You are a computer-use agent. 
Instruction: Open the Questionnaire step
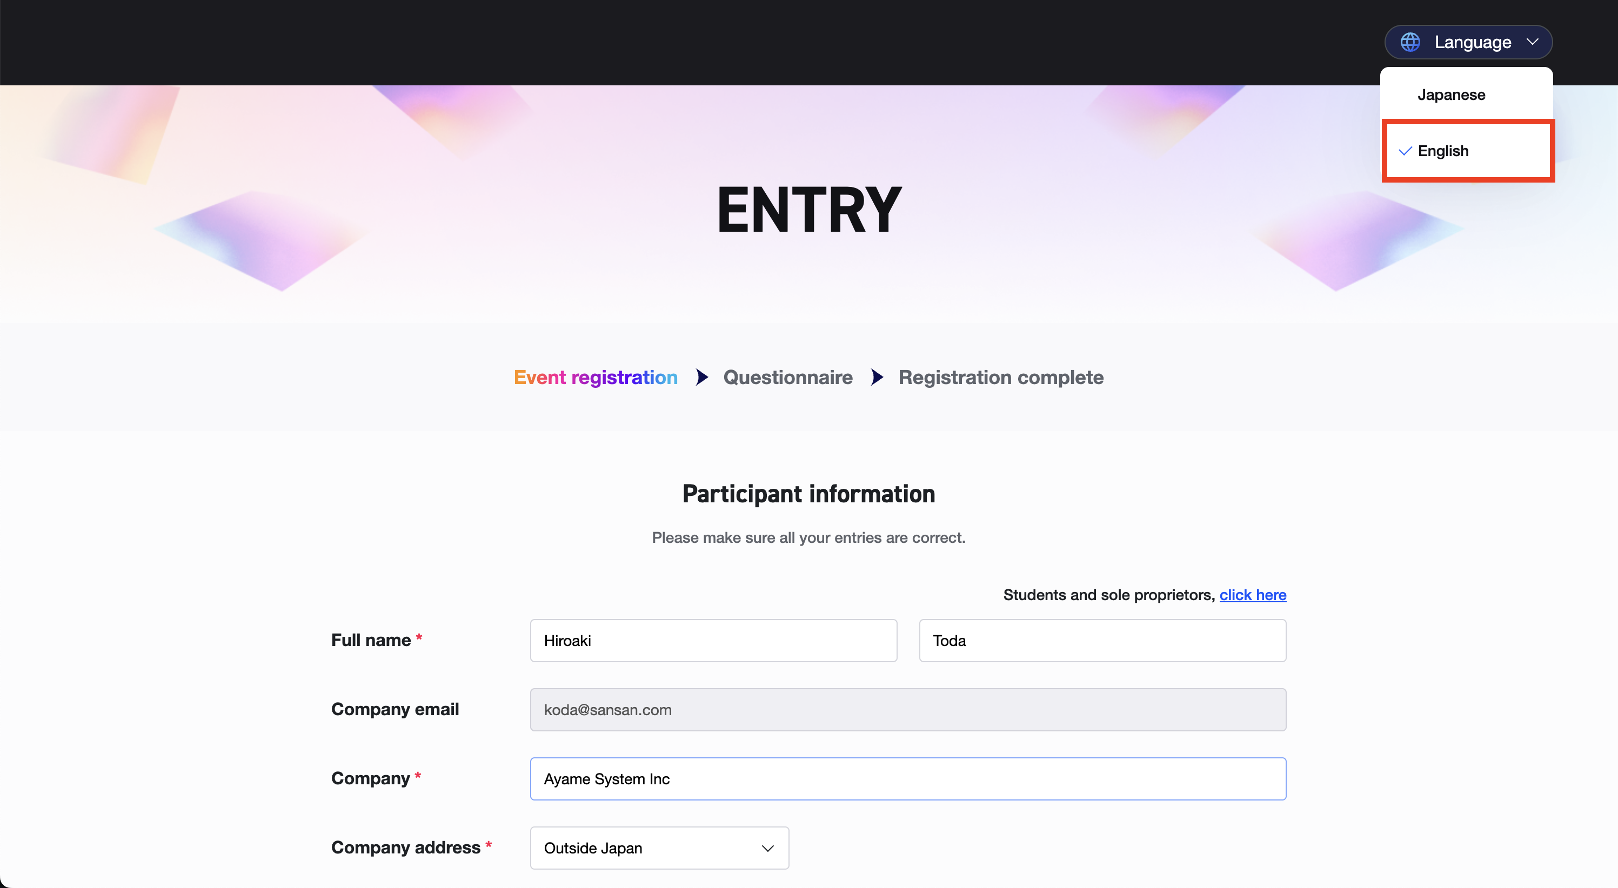[x=787, y=378]
